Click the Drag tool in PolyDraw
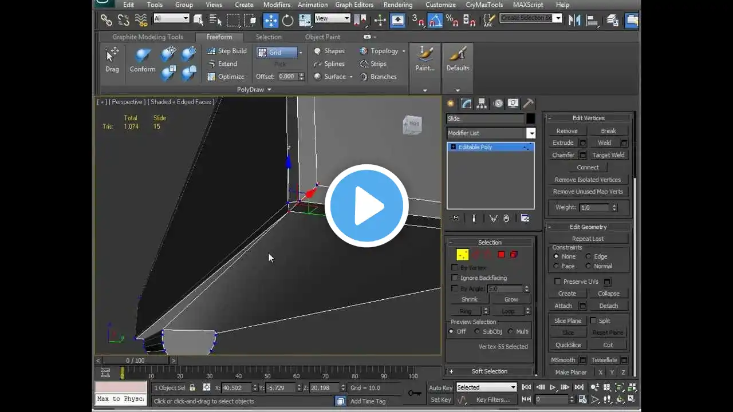 click(x=112, y=60)
